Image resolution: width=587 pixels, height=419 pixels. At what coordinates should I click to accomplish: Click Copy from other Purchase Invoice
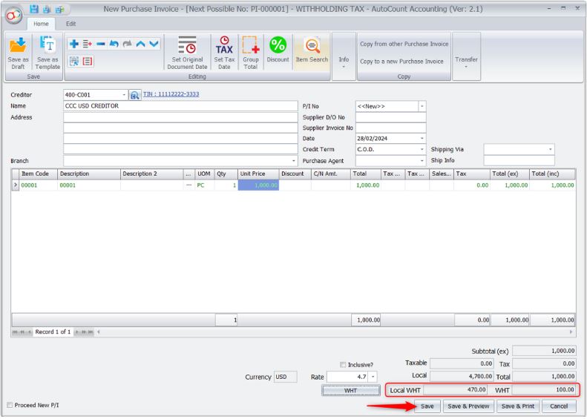click(x=404, y=44)
